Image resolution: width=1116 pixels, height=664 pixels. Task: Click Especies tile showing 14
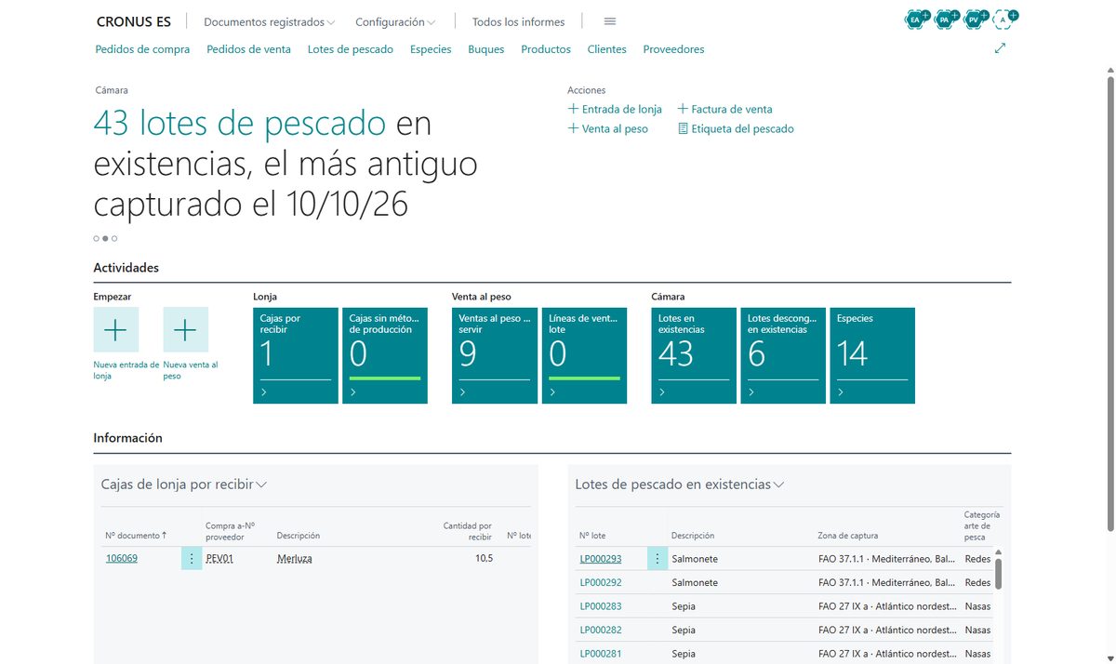[x=872, y=355]
